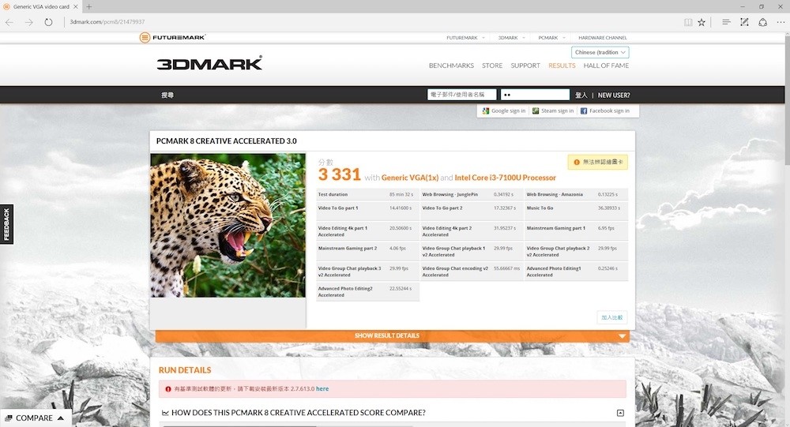The image size is (790, 427).
Task: Click the 登入 login link
Action: [581, 96]
